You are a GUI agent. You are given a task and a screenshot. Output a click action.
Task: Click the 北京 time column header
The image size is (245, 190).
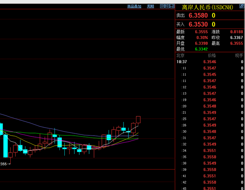180,55
